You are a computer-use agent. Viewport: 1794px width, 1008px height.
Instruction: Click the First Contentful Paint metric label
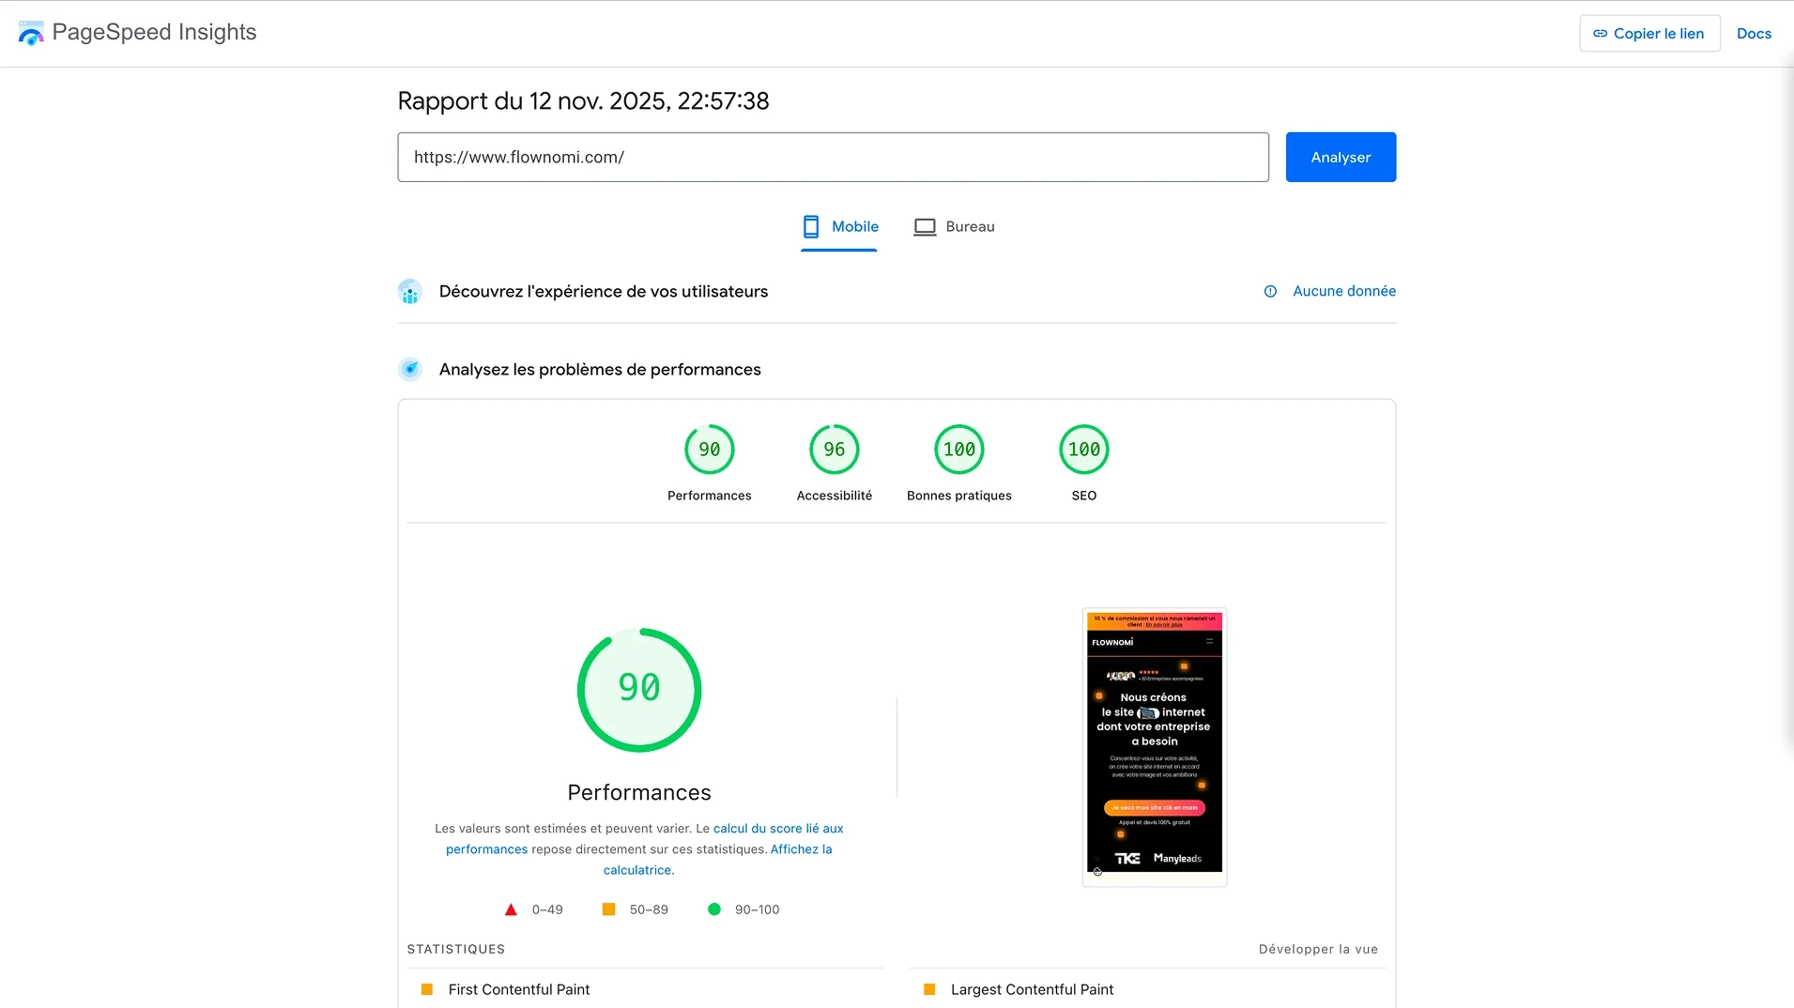[x=519, y=989]
